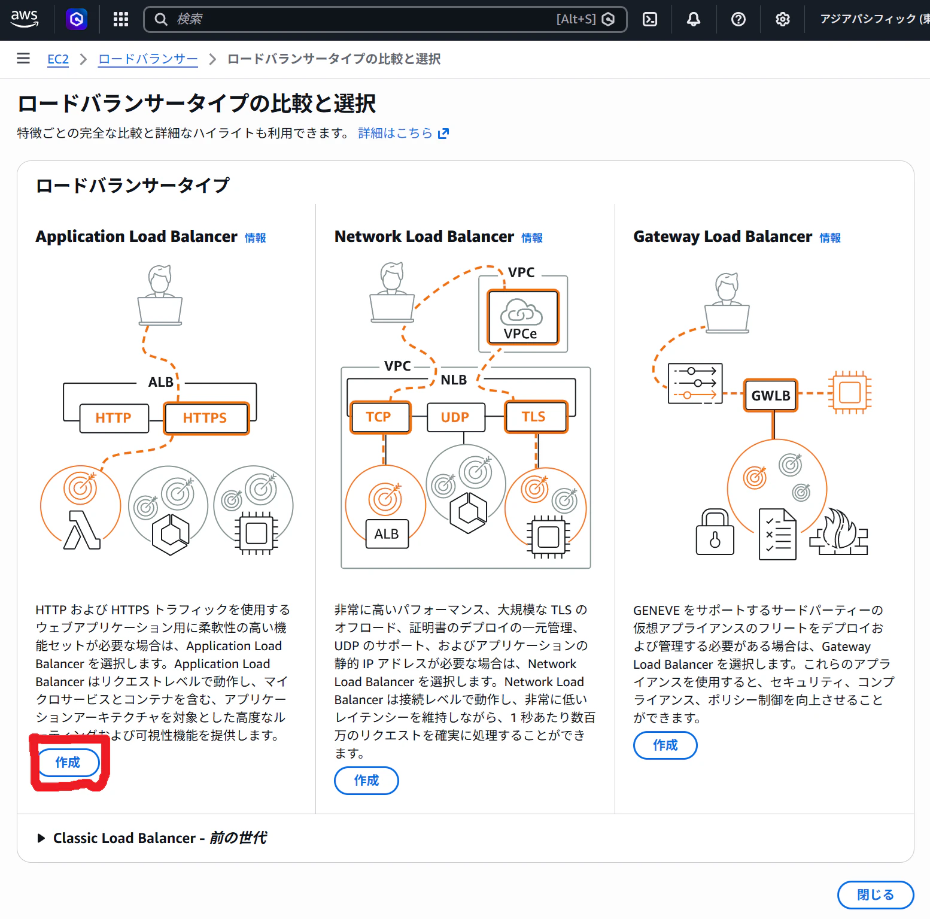
Task: Click the ロードバランサータイプの比較と選択 page heading
Action: tap(197, 104)
